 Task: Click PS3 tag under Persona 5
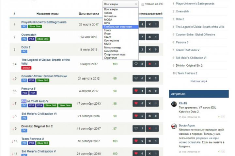click(25, 93)
